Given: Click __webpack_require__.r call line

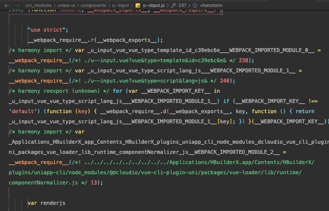Looking at the screenshot, I should pyautogui.click(x=95, y=40).
